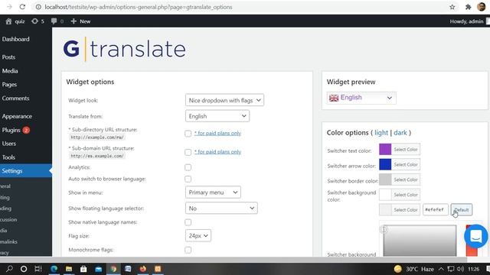490x275 pixels.
Task: Click the New content plus item
Action: [80, 21]
